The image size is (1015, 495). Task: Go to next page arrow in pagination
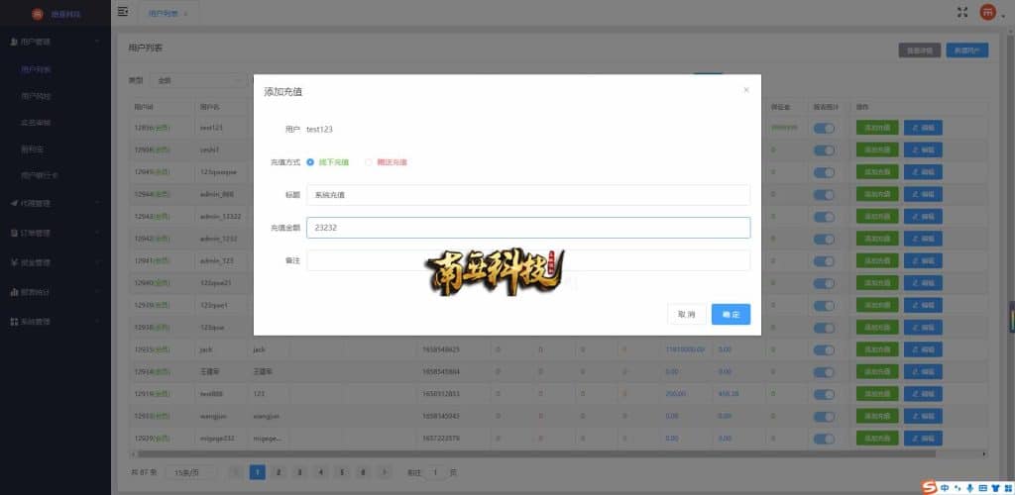pyautogui.click(x=385, y=472)
